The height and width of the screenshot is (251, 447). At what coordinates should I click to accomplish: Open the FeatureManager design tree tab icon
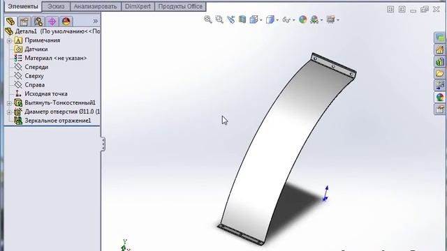(x=11, y=22)
